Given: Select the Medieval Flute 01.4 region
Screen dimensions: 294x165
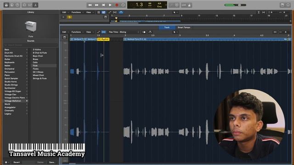Looking at the screenshot, I should [x=205, y=39].
